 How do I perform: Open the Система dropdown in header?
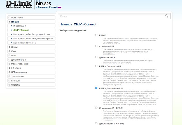click(42, 7)
